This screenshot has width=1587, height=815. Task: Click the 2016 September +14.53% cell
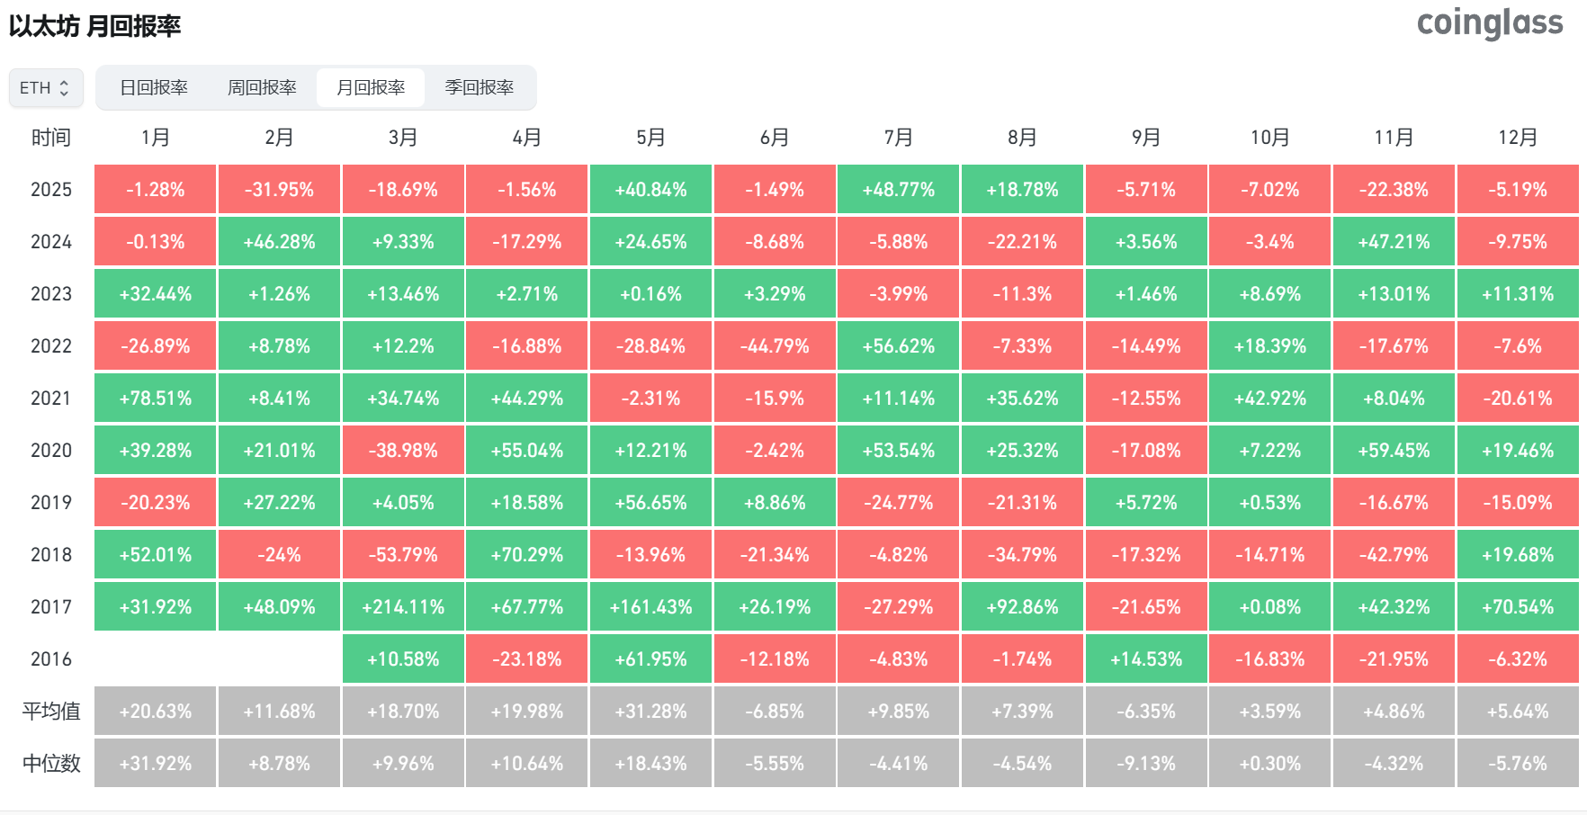[1146, 659]
